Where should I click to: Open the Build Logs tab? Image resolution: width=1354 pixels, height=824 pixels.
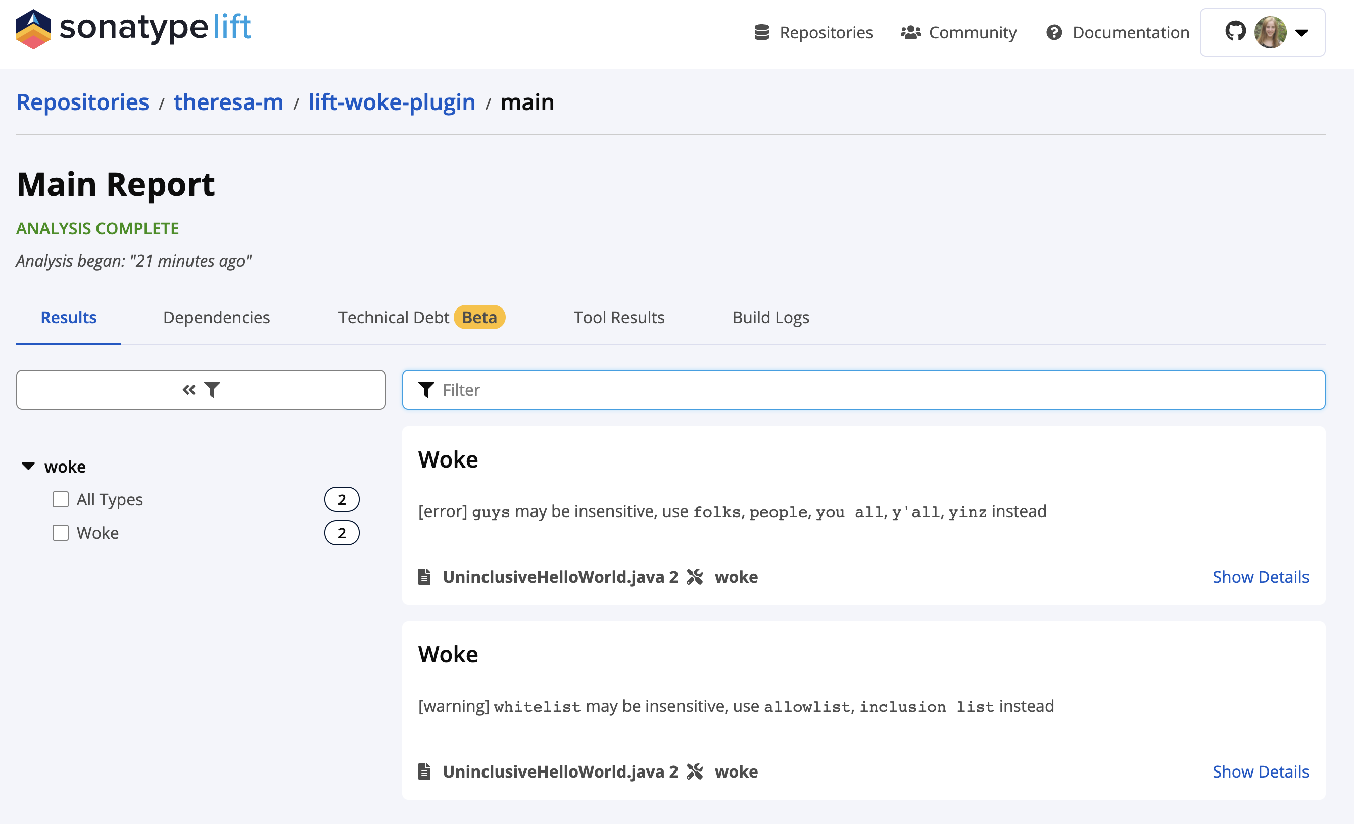click(771, 317)
